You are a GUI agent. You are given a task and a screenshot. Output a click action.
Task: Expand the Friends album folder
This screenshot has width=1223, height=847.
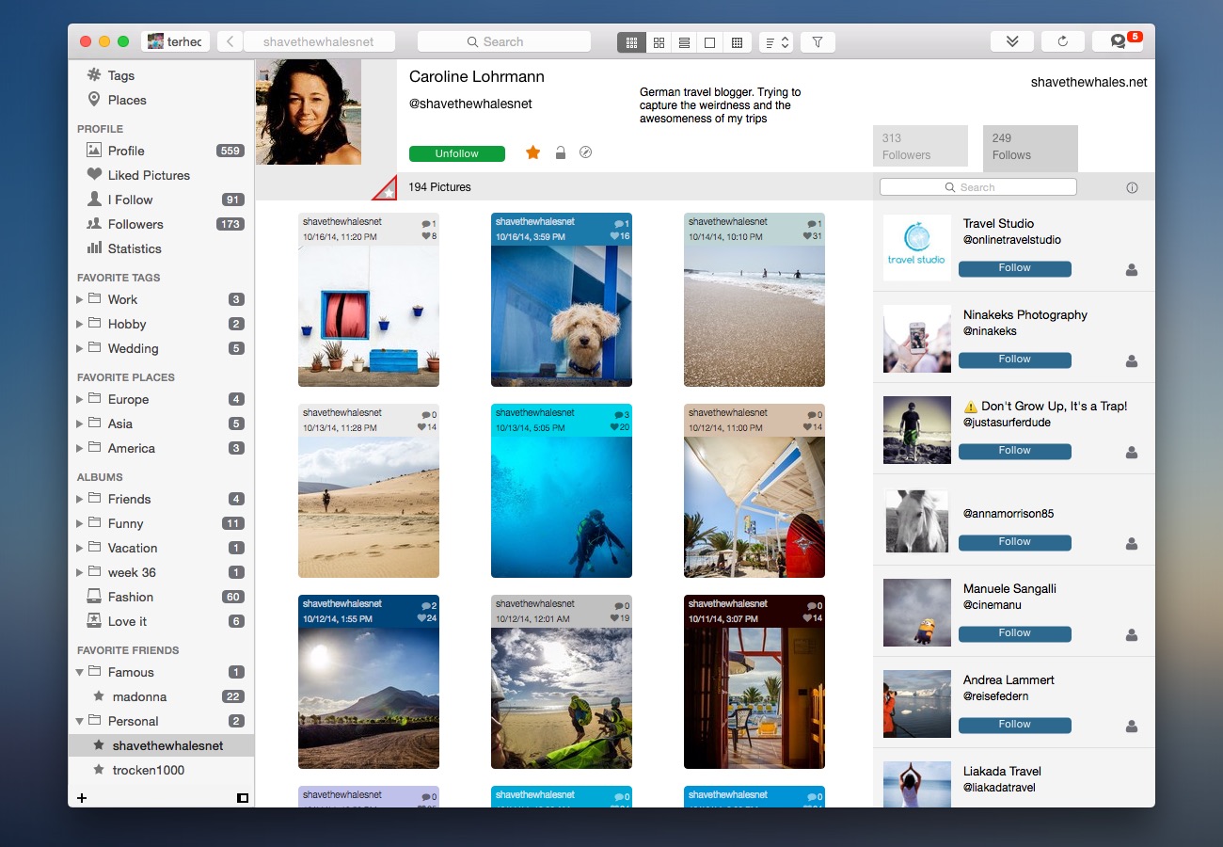[x=79, y=499]
